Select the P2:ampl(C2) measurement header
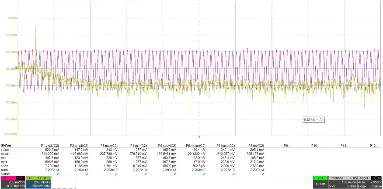This screenshot has width=383, height=189. [79, 146]
